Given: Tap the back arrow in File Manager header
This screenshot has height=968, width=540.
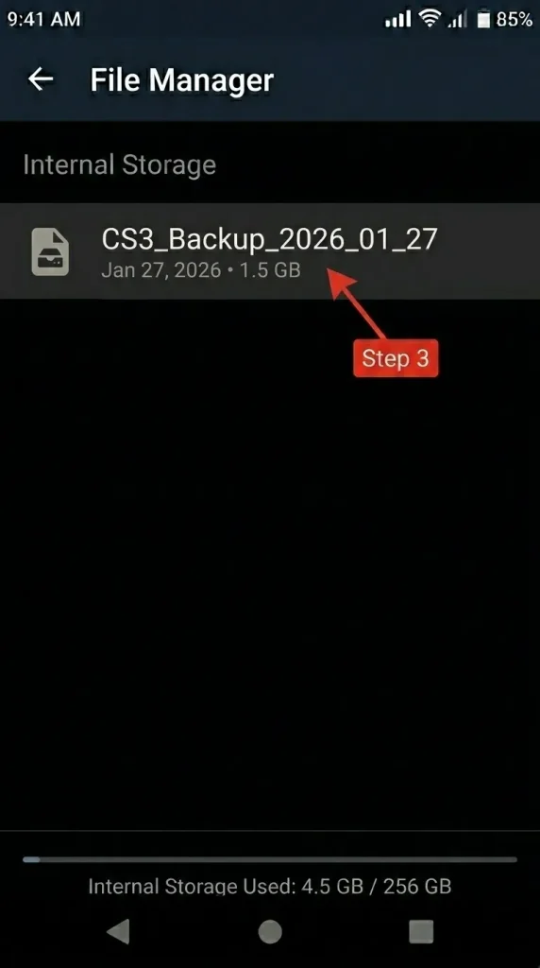Looking at the screenshot, I should pos(41,79).
